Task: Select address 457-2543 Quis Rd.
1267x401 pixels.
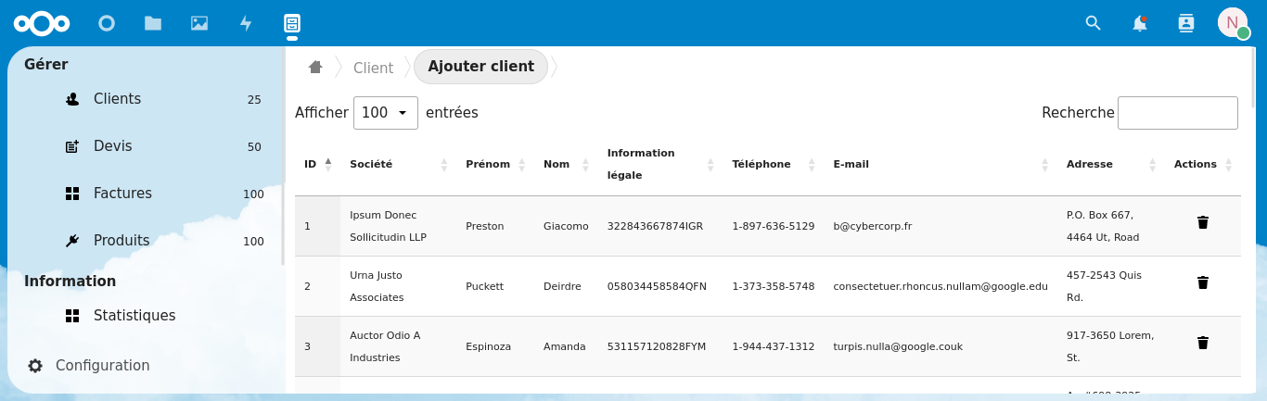Action: [1104, 286]
